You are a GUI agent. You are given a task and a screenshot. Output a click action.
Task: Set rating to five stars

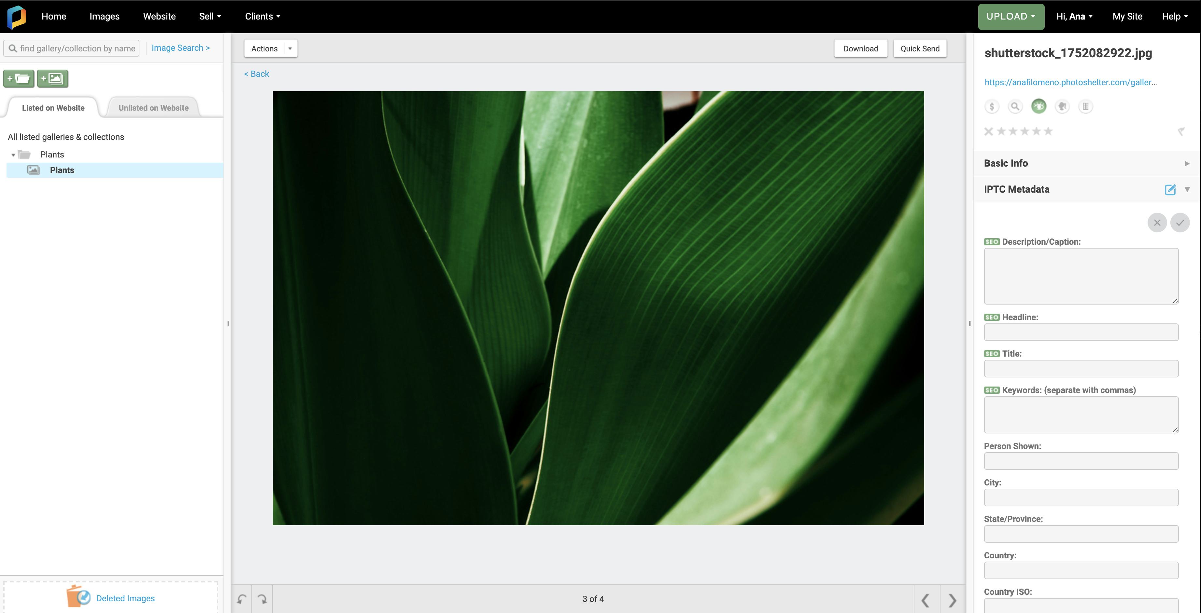1048,131
